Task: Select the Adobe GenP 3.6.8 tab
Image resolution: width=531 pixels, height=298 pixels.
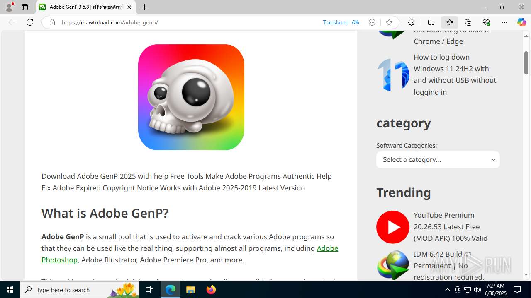Action: [86, 7]
